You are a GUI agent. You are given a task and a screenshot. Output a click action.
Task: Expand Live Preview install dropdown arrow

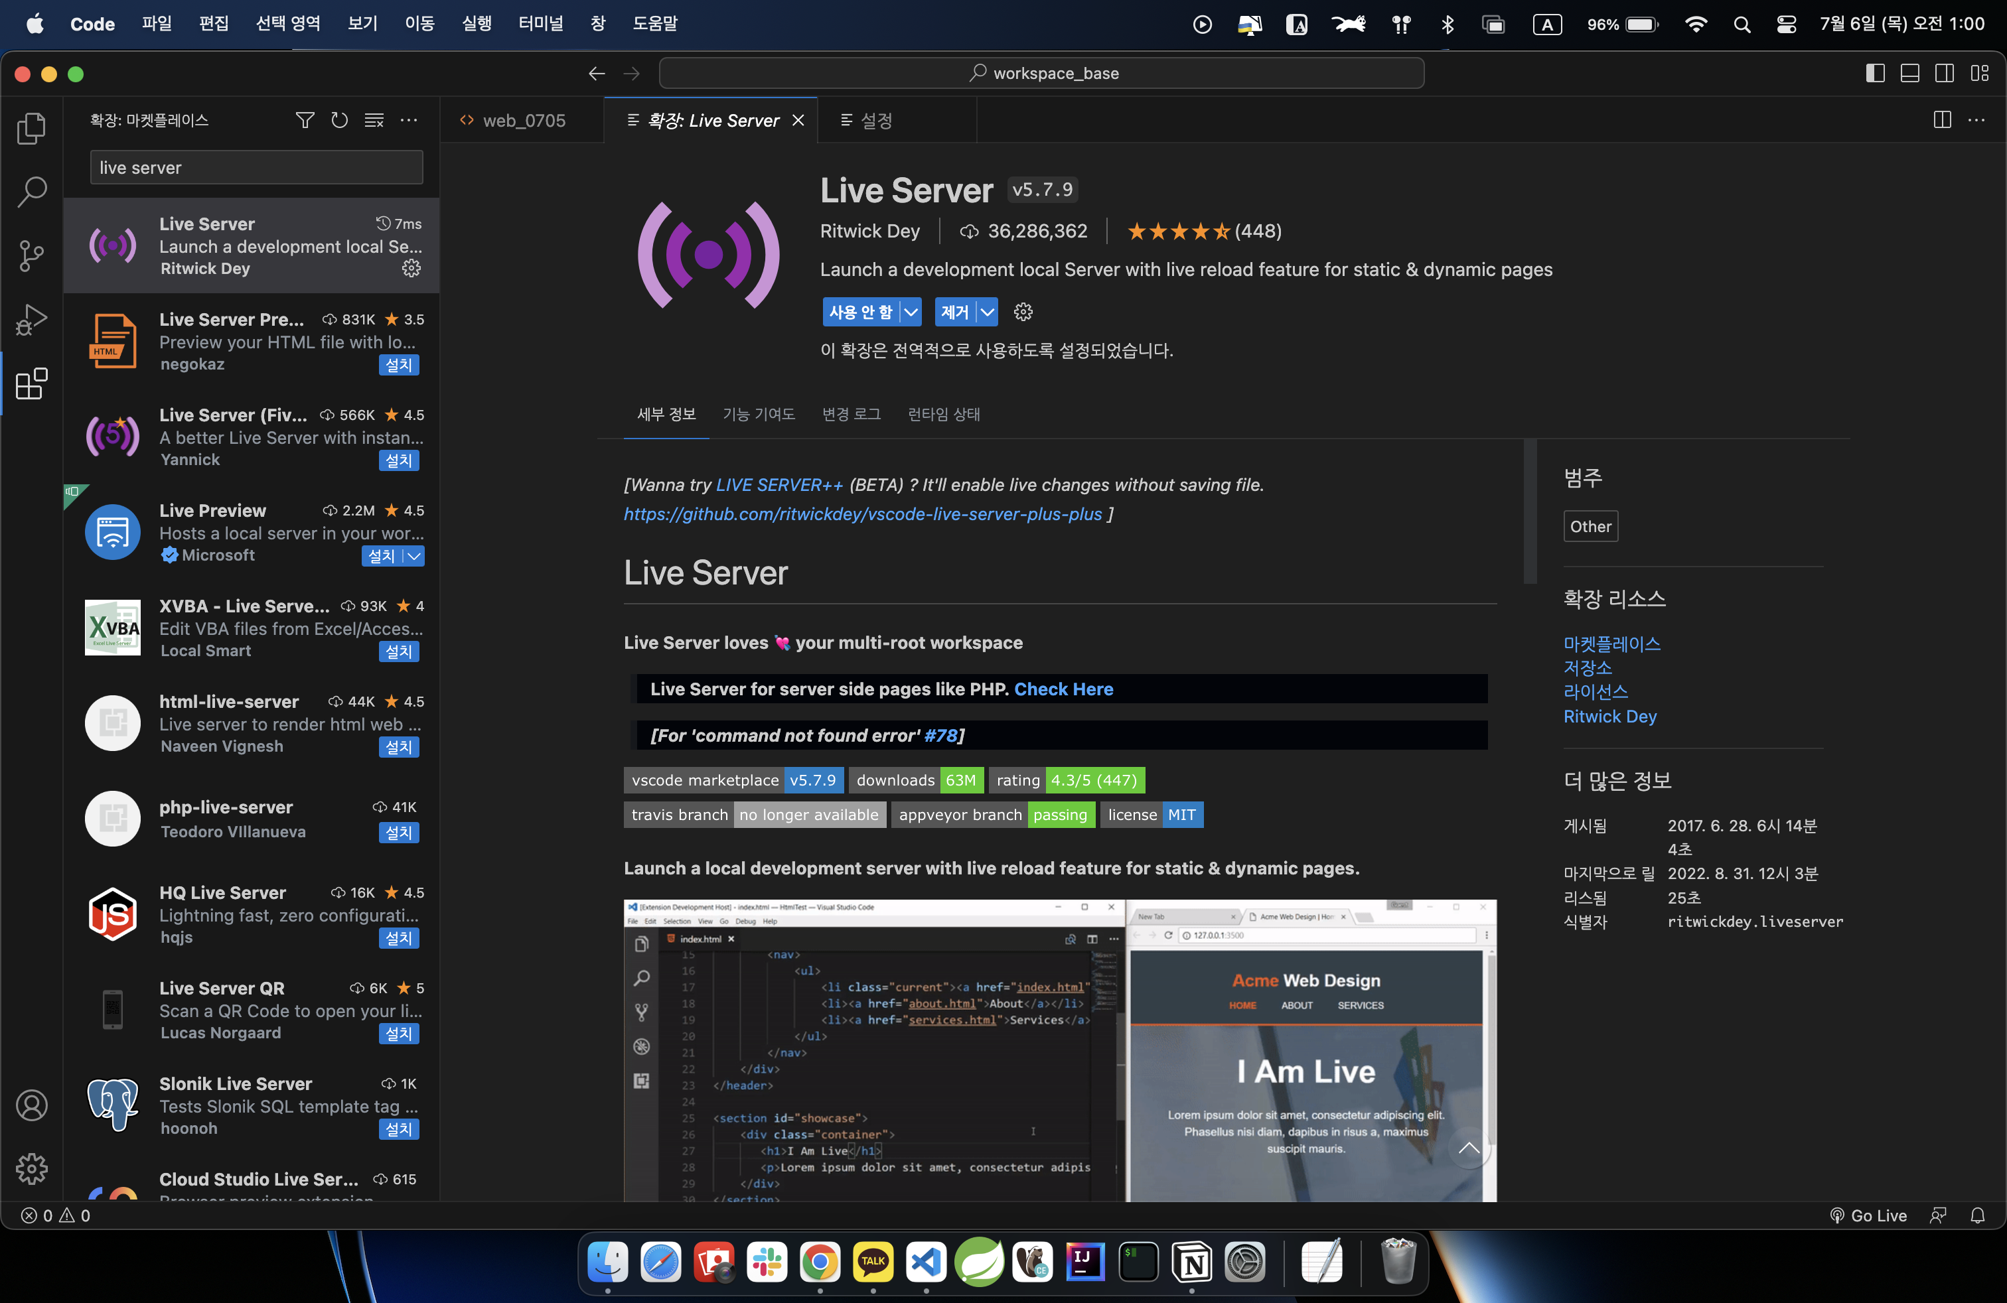414,556
